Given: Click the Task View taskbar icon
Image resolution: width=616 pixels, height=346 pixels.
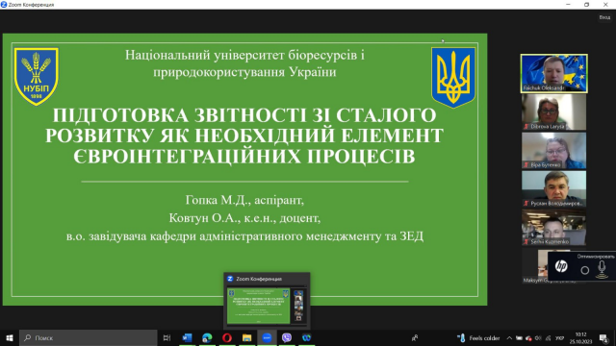Looking at the screenshot, I should click(x=167, y=337).
